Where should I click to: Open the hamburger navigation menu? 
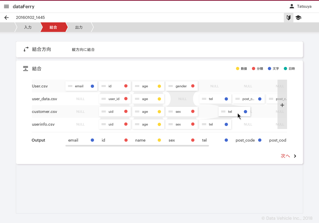(x=6, y=6)
